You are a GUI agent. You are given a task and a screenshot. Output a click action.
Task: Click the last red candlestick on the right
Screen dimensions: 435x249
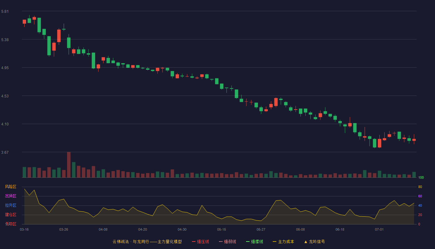pyautogui.click(x=414, y=140)
